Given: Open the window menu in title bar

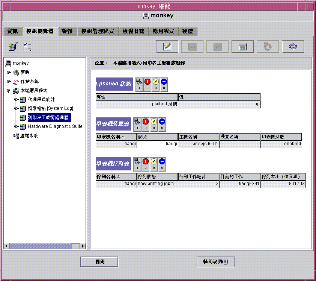Looking at the screenshot, I should click(6, 6).
